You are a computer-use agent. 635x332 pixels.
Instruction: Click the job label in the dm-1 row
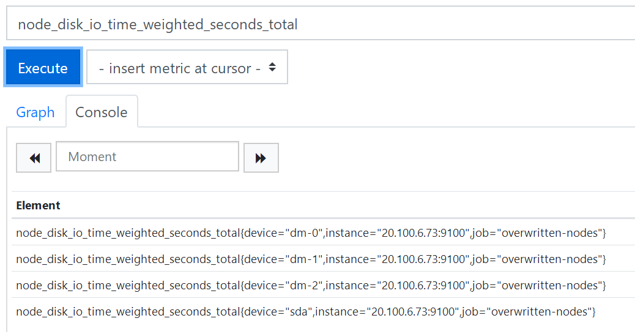pyautogui.click(x=537, y=259)
